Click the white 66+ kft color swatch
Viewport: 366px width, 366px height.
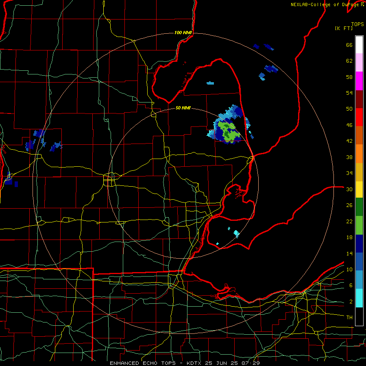(x=359, y=45)
